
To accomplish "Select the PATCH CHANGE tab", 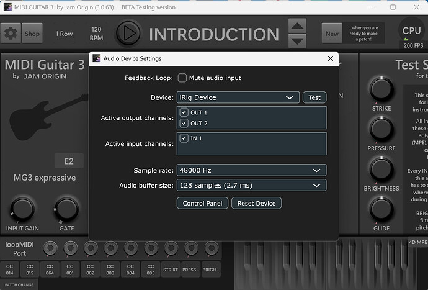I will click(18, 284).
